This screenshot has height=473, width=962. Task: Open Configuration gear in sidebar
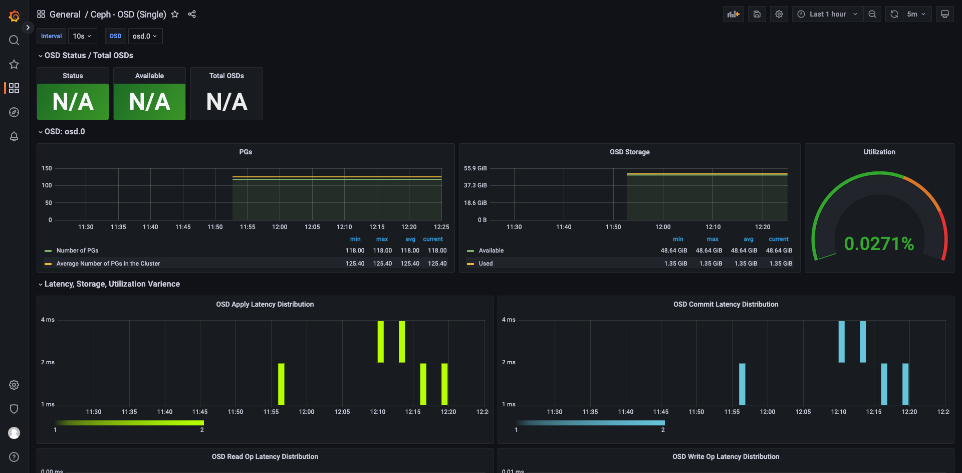pos(14,385)
